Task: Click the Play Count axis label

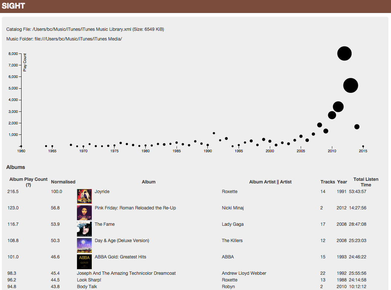Action: 25,62
